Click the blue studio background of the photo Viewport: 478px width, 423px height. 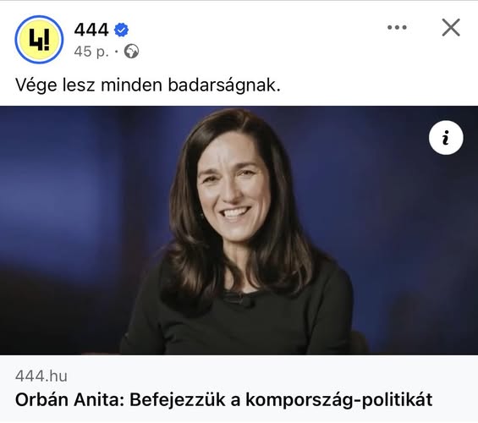[76, 198]
